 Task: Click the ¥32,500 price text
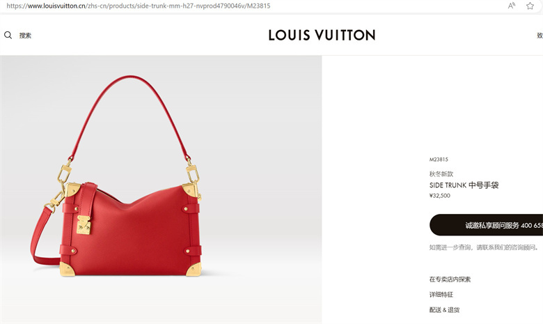(440, 195)
